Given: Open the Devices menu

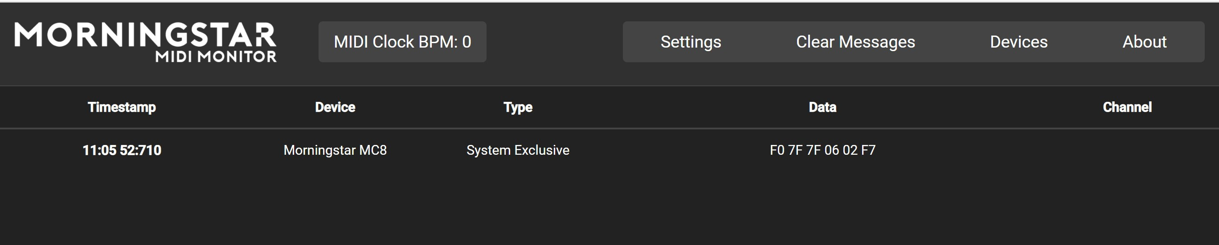Looking at the screenshot, I should [x=1019, y=42].
